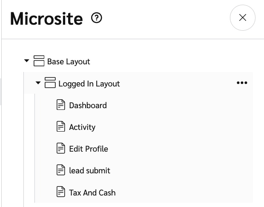Collapse the Logged In Layout node
This screenshot has height=207, width=264.
(x=38, y=83)
